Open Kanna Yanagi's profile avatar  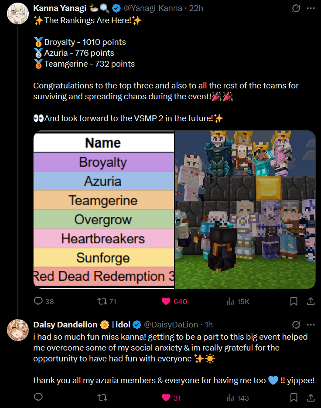(x=18, y=13)
